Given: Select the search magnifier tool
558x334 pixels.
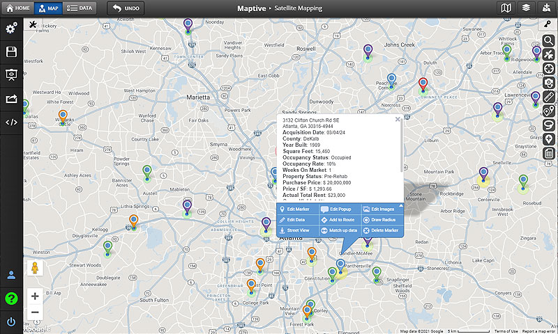Looking at the screenshot, I should point(549,40).
